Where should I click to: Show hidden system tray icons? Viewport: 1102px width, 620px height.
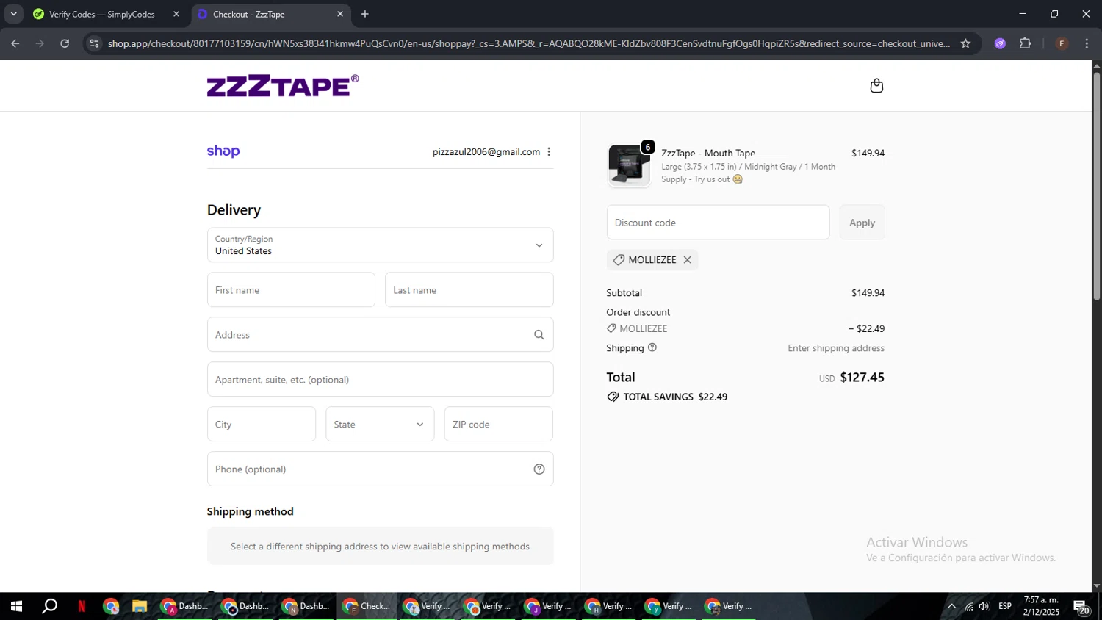[951, 606]
